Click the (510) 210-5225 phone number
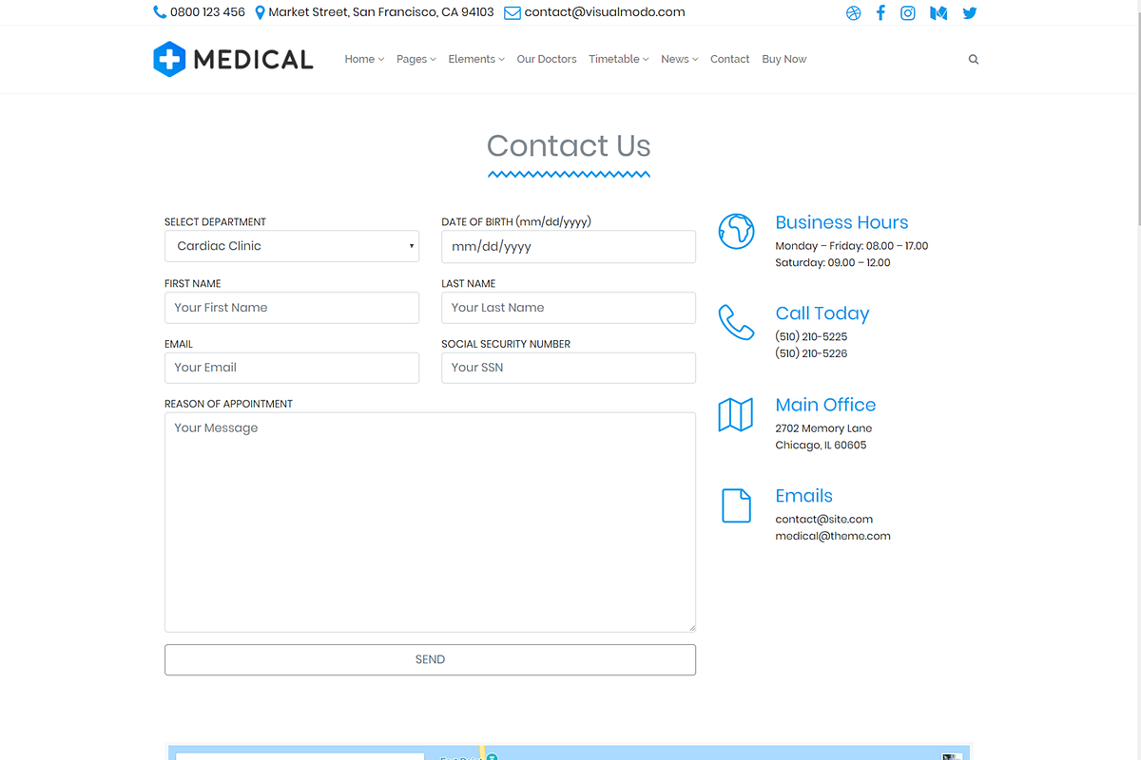1141x760 pixels. tap(811, 336)
